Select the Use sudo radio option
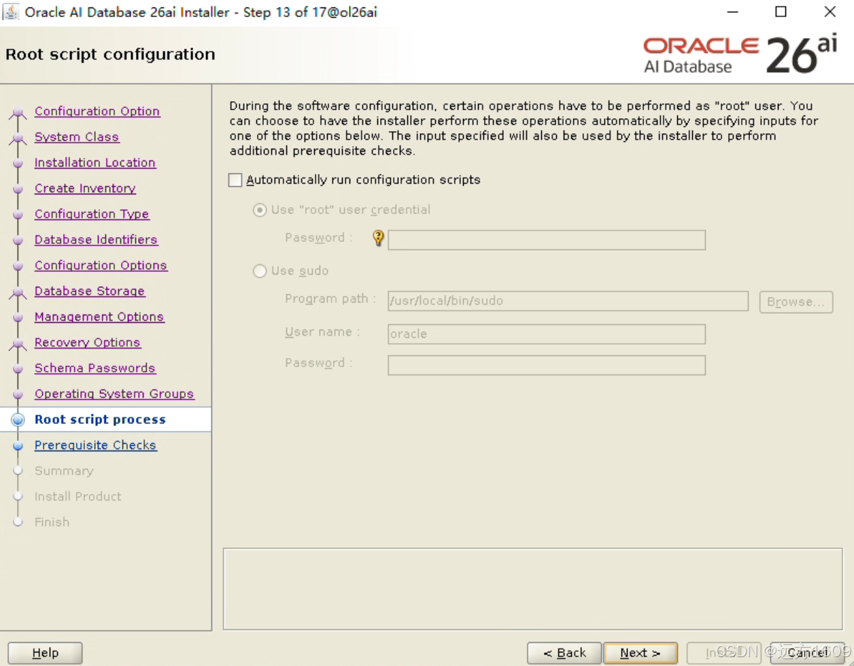 pyautogui.click(x=260, y=271)
